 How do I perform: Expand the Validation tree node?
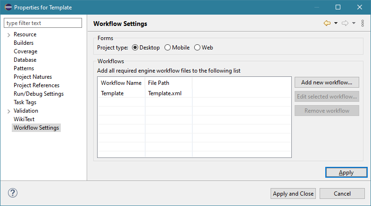[8, 111]
